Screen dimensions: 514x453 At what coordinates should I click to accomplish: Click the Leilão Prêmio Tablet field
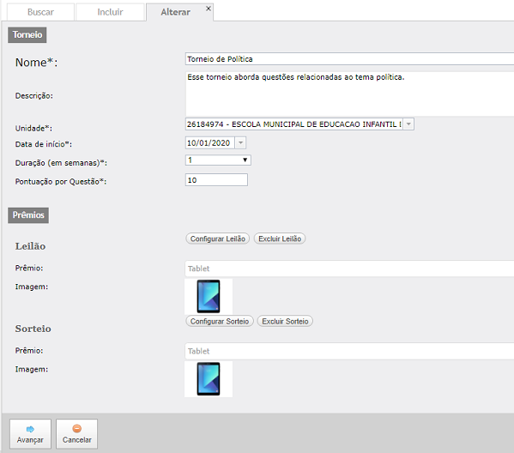349,269
